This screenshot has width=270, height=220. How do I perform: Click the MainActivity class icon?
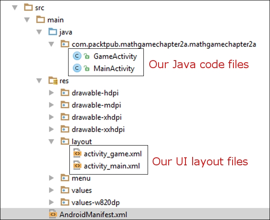[x=77, y=68]
